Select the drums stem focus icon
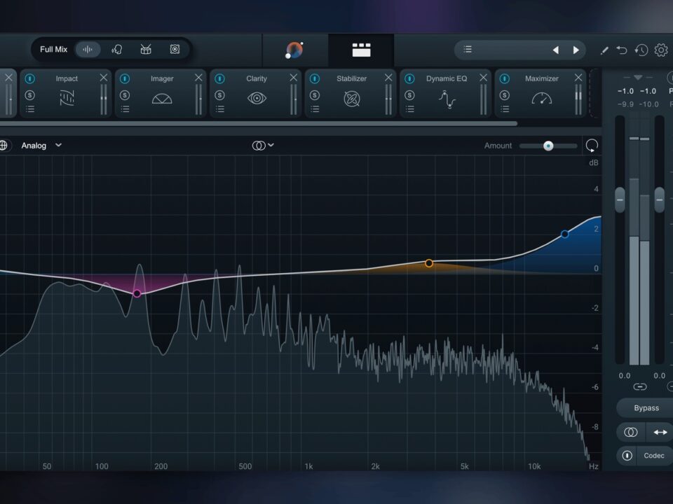Image resolution: width=673 pixels, height=504 pixels. [146, 50]
